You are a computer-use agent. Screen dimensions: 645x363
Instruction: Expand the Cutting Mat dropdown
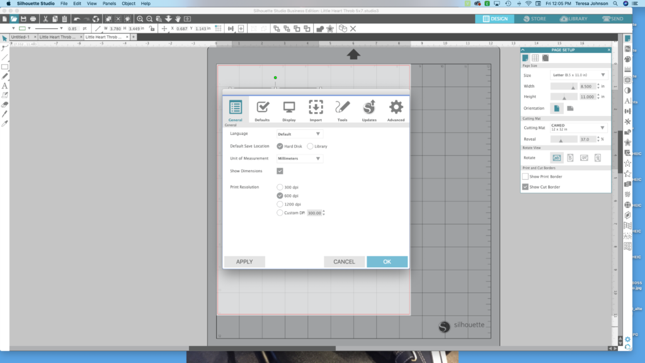pyautogui.click(x=577, y=128)
